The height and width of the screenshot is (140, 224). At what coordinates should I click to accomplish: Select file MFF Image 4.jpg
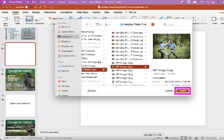point(130,71)
